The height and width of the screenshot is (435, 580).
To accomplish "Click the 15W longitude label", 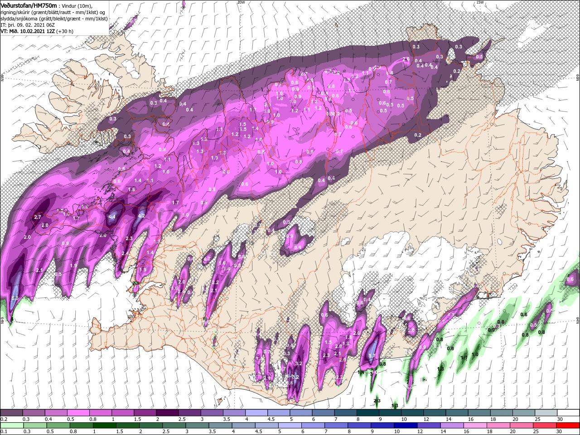I will [x=480, y=2].
